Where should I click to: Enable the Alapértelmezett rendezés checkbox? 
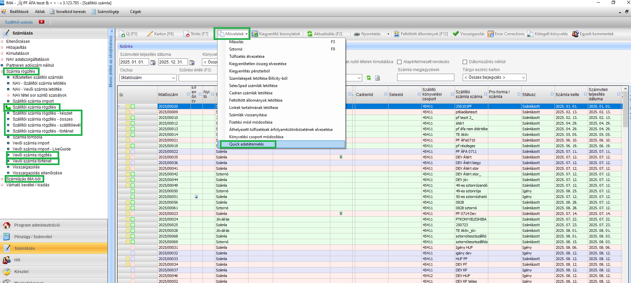[x=399, y=62]
